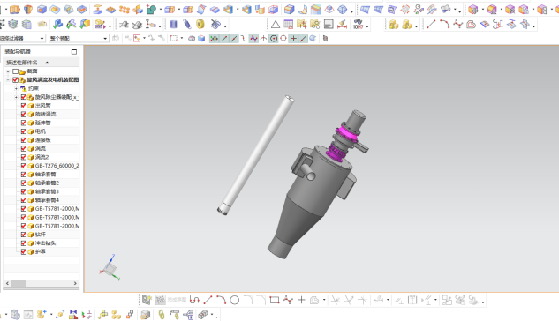Select 连接板 in the assembly tree

pos(42,140)
